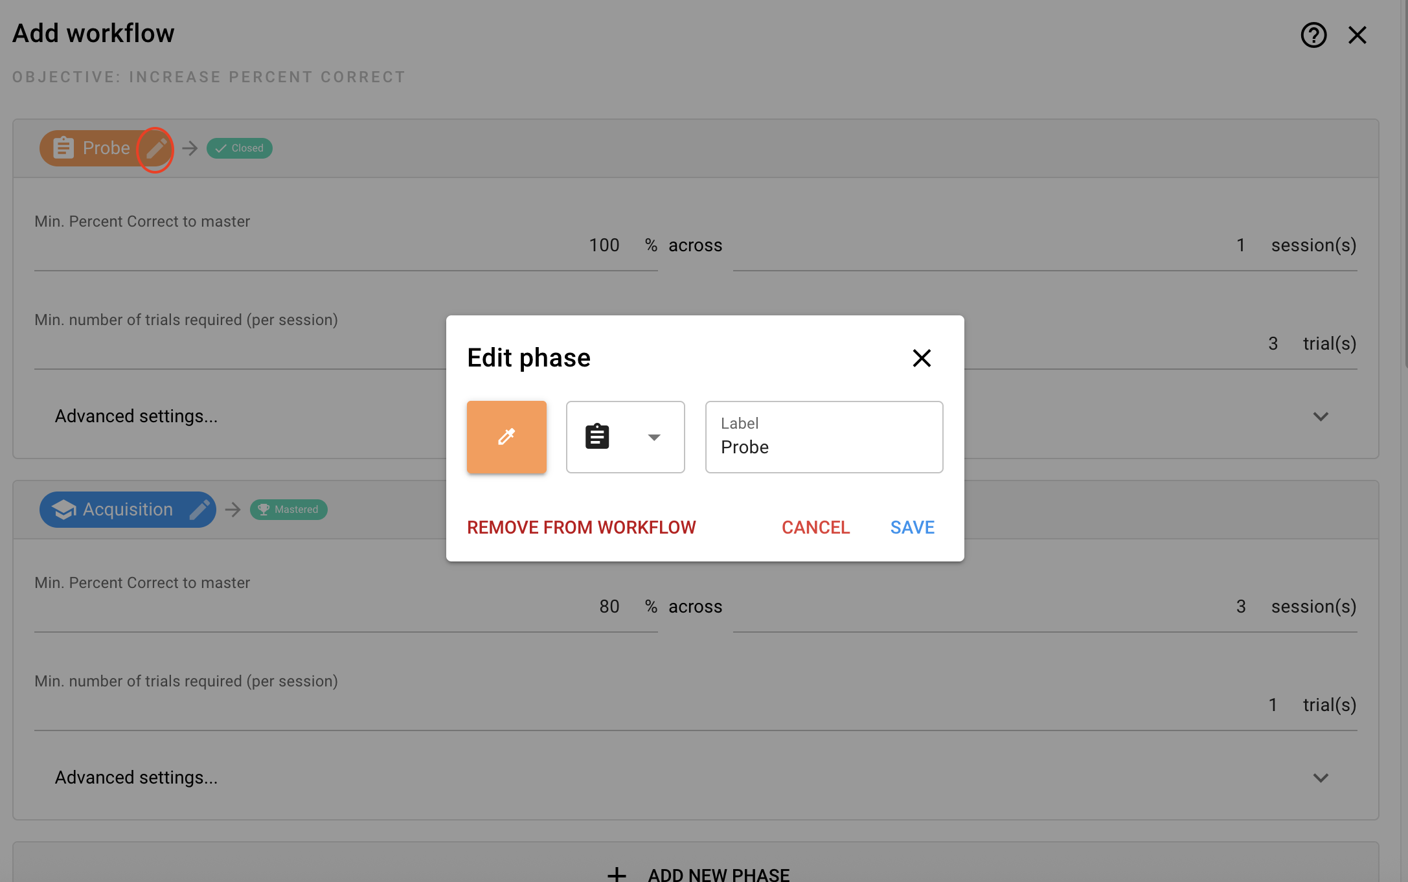Click the Acquisition phase pencil edit icon
Viewport: 1408px width, 882px height.
(x=199, y=510)
